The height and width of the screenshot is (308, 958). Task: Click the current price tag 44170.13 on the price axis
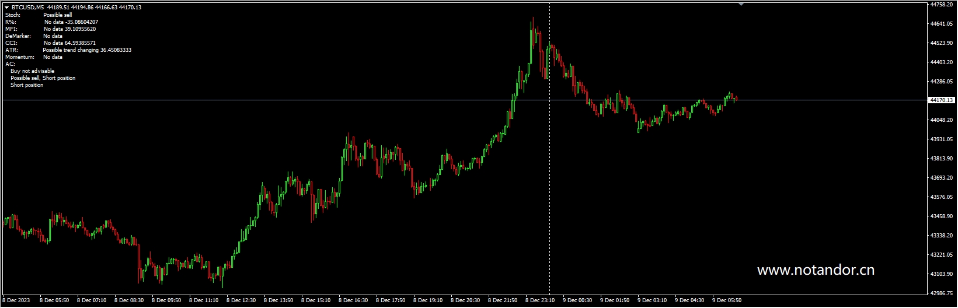tap(941, 100)
